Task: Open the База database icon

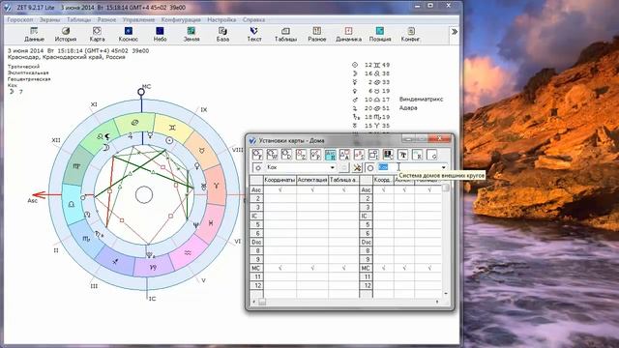Action: [222, 35]
